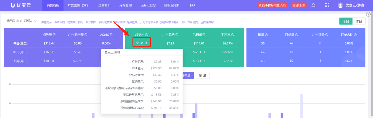Click help icon next to 广告销售额
Viewport: 373px width, 118px height.
pyautogui.click(x=86, y=35)
